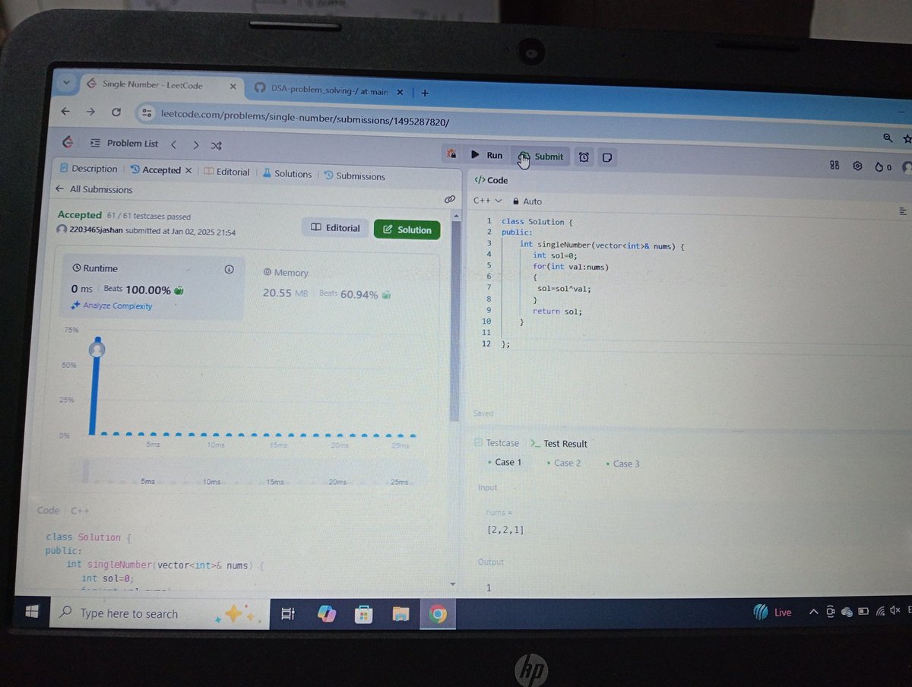Click browser zoom magnifier icon
912x687 pixels.
887,138
